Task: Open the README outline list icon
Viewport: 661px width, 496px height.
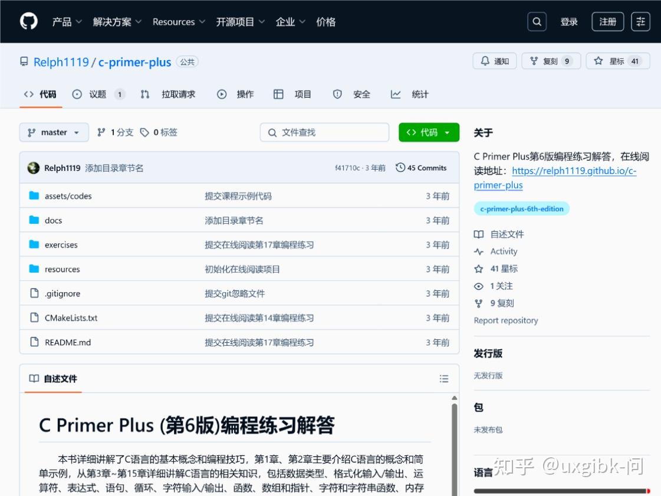Action: pyautogui.click(x=444, y=378)
